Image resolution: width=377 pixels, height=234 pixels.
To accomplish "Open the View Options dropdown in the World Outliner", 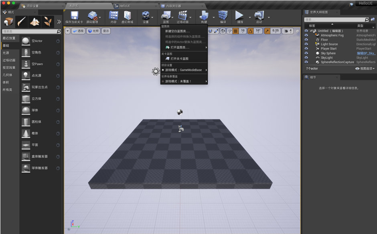I will 365,69.
